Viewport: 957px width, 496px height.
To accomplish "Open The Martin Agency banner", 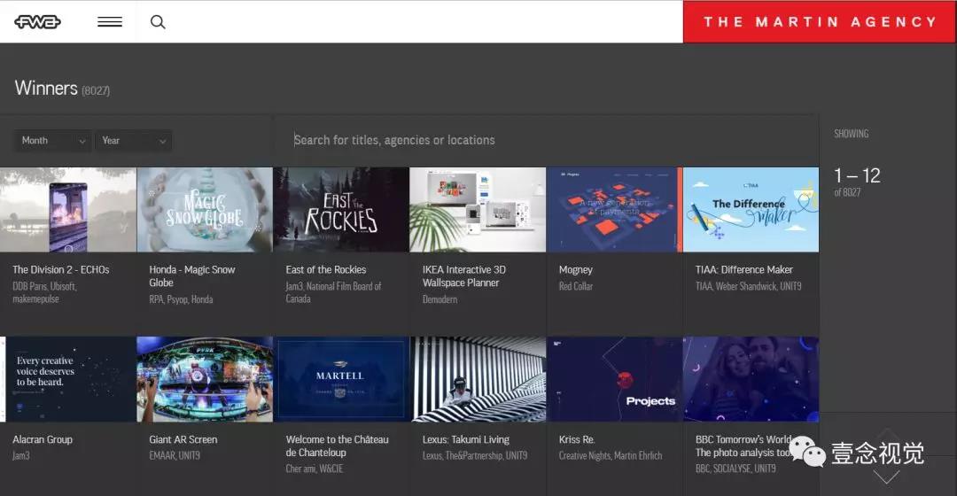I will click(820, 22).
